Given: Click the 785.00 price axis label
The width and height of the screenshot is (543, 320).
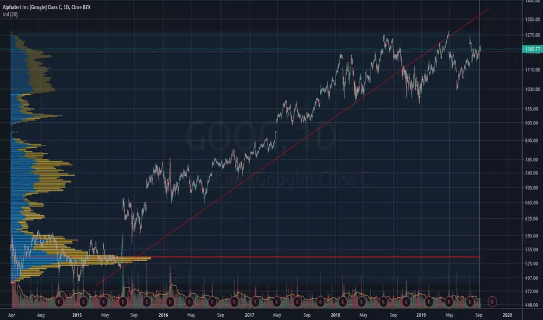Looking at the screenshot, I should (x=533, y=159).
